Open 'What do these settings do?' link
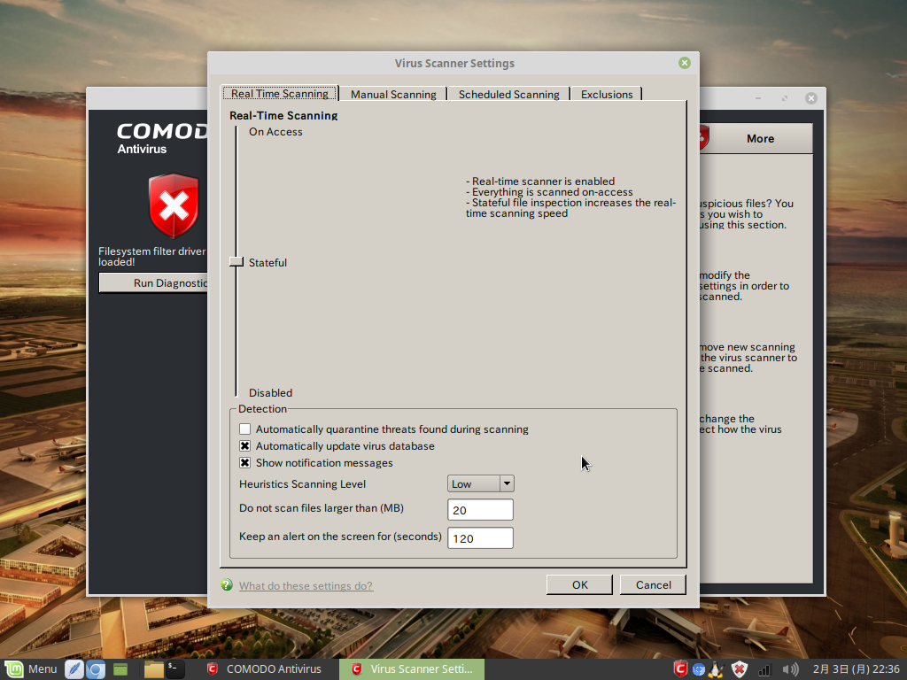The image size is (907, 680). click(x=306, y=586)
